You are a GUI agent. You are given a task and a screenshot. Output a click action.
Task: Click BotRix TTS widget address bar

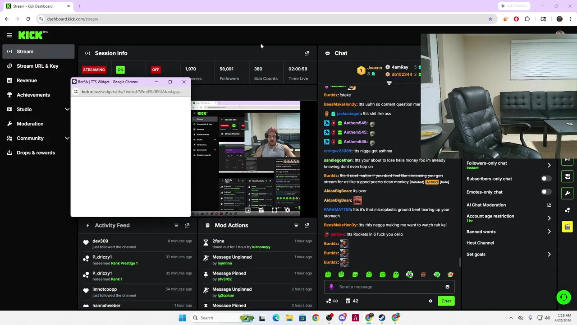(x=132, y=92)
